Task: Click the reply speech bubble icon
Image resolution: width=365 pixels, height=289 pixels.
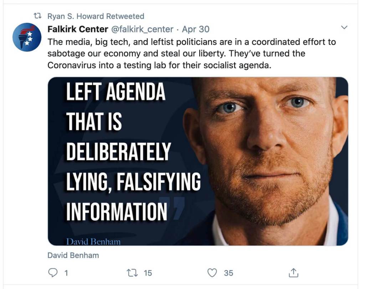Action: click(x=52, y=273)
